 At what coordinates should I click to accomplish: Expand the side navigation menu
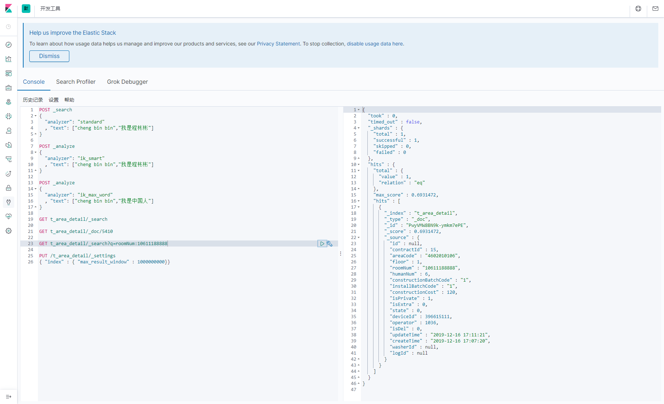(9, 396)
